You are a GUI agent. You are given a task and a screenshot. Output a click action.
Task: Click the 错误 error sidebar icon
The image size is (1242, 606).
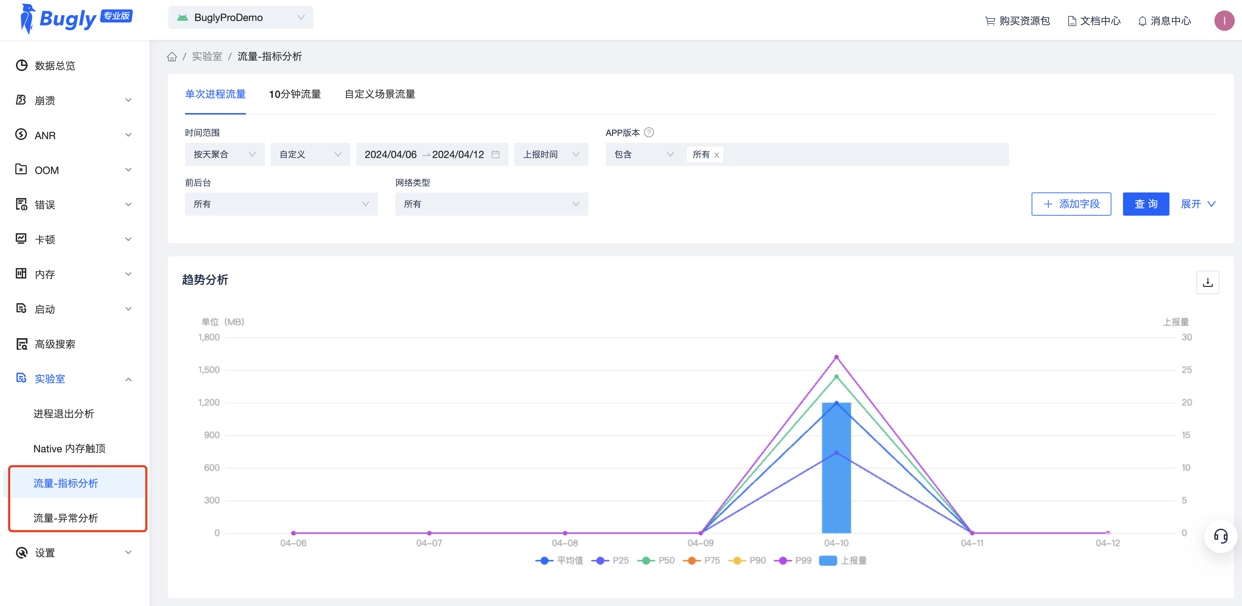[x=21, y=204]
